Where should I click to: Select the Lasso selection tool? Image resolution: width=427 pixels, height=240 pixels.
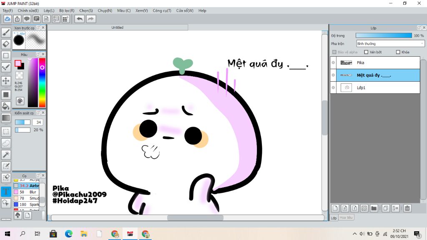[6, 143]
